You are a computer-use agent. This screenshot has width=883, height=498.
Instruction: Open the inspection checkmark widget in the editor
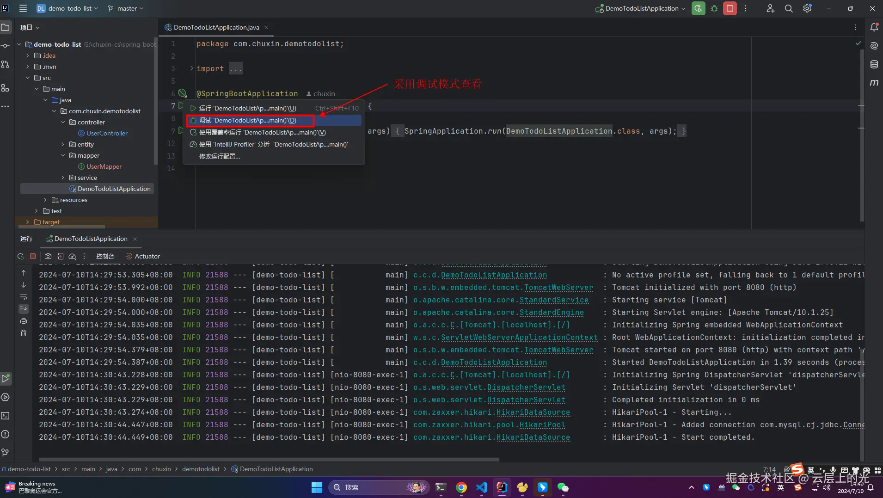pyautogui.click(x=858, y=43)
